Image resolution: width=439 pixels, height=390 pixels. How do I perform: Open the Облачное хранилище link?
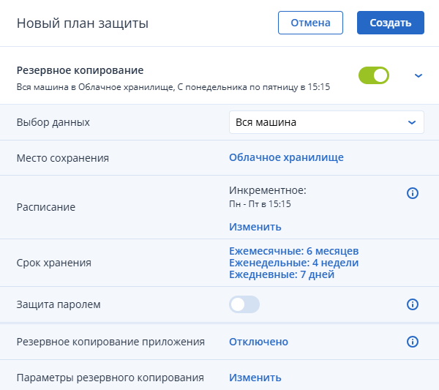[286, 157]
